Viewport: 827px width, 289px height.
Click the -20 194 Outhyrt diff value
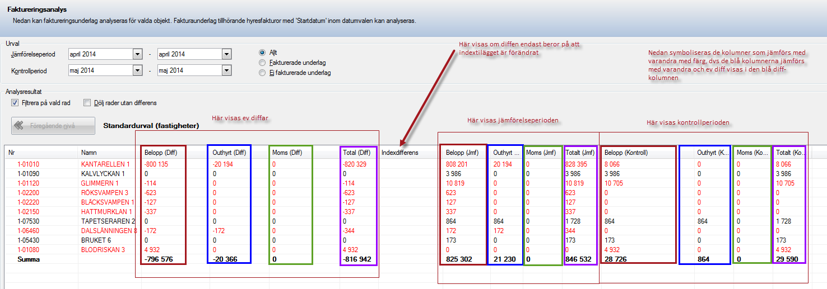click(x=222, y=164)
